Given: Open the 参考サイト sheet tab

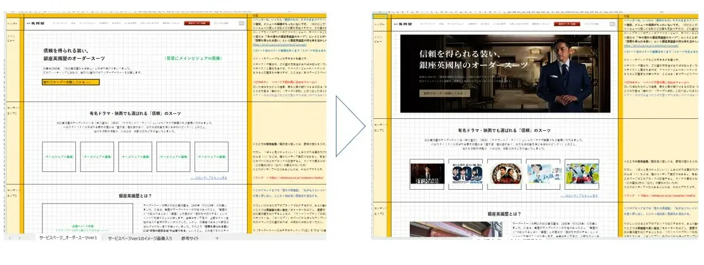Looking at the screenshot, I should coord(190,238).
